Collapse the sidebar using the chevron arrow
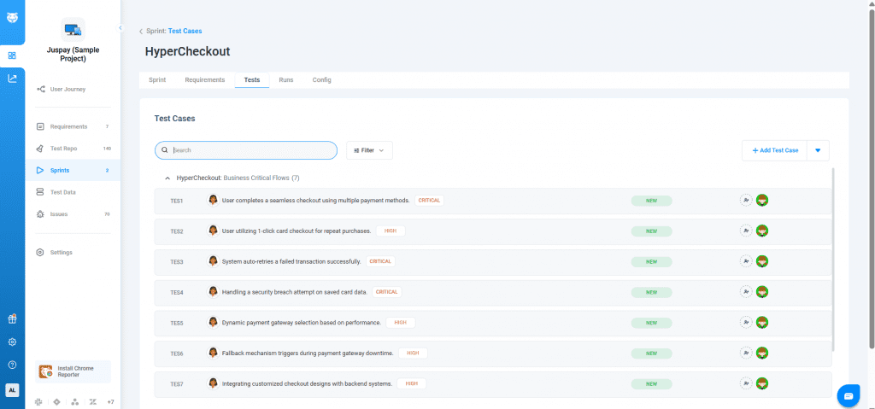Screen dimensions: 875x409 tap(120, 29)
